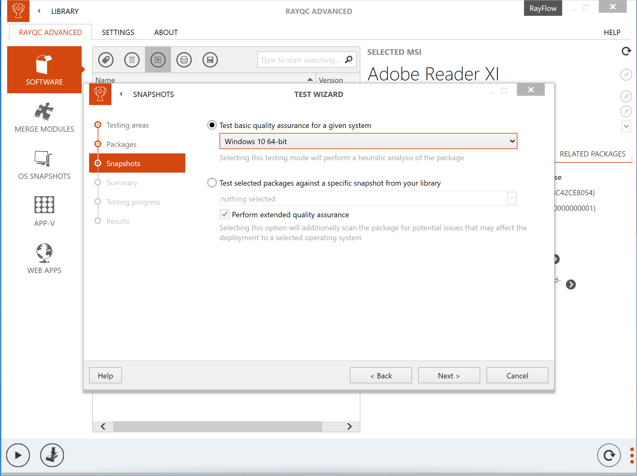Viewport: 637px width, 476px height.
Task: Open the SETTINGS tab
Action: [118, 32]
